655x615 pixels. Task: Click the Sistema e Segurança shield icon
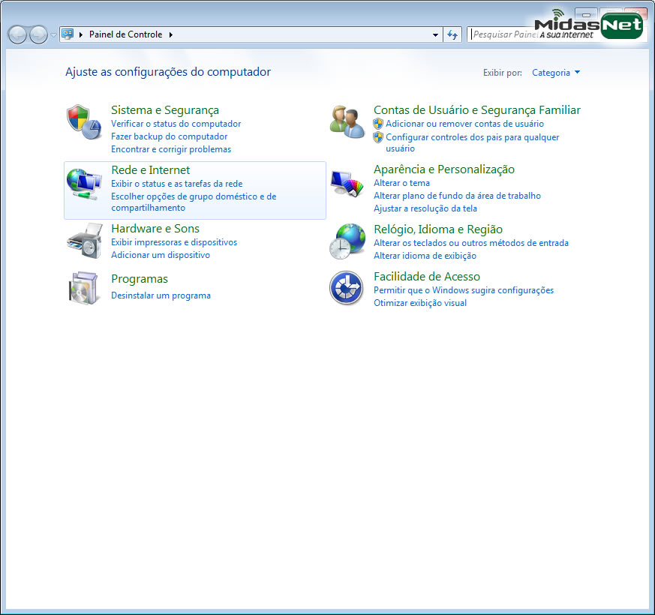84,122
